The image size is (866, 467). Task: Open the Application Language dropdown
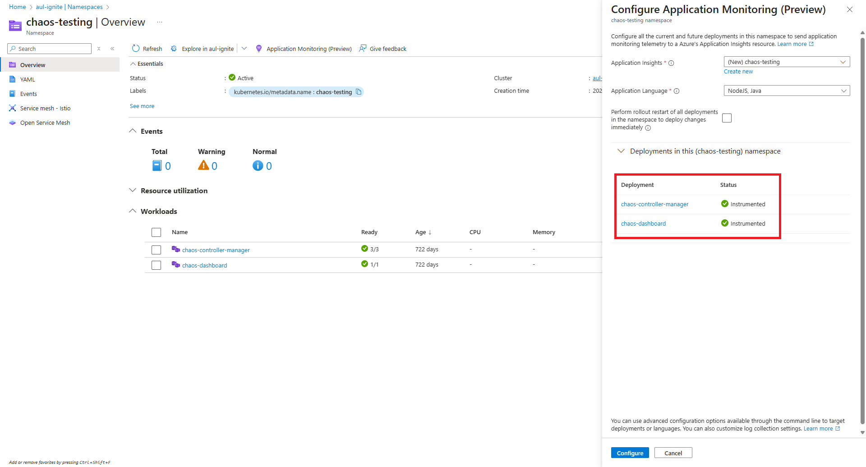787,91
